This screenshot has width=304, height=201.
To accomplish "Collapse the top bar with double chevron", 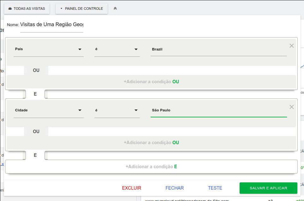I will click(x=115, y=9).
